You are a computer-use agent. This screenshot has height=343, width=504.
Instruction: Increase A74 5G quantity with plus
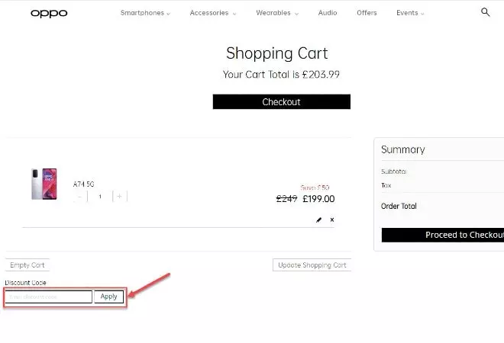(120, 196)
